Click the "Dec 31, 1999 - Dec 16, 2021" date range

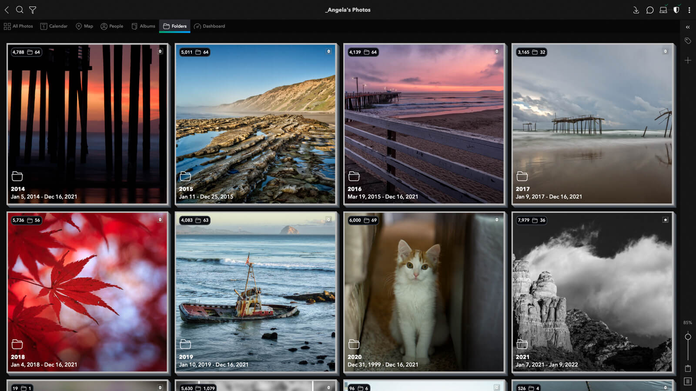383,365
